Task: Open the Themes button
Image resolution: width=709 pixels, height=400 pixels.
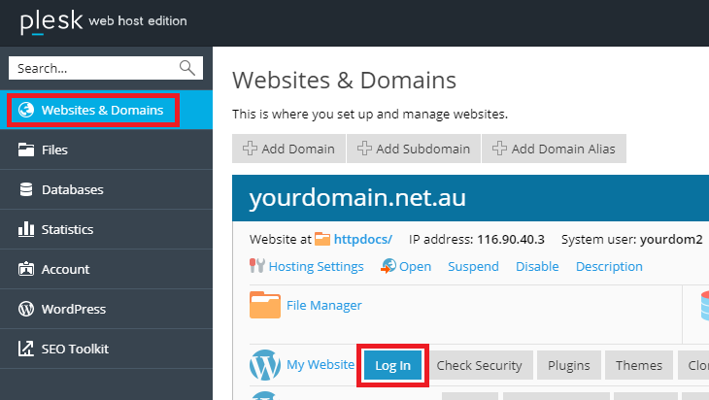Action: 639,365
